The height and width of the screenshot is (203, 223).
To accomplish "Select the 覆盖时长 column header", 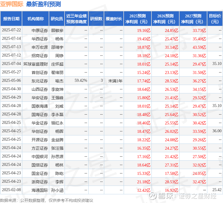I will 114,19.
